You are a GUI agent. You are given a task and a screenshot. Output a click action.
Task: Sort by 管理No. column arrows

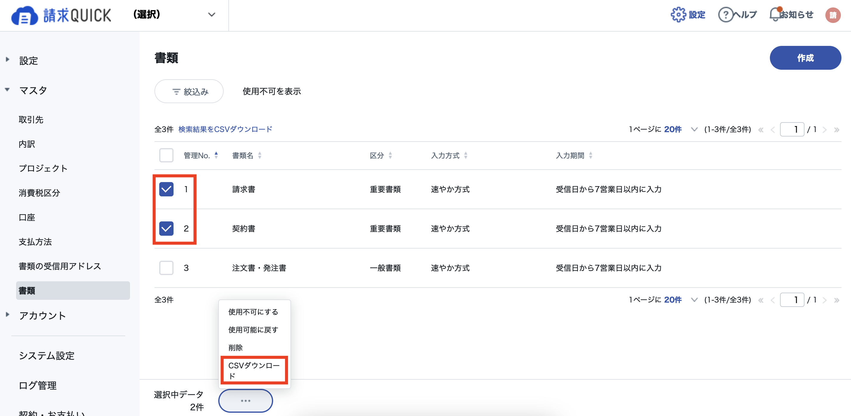(216, 155)
